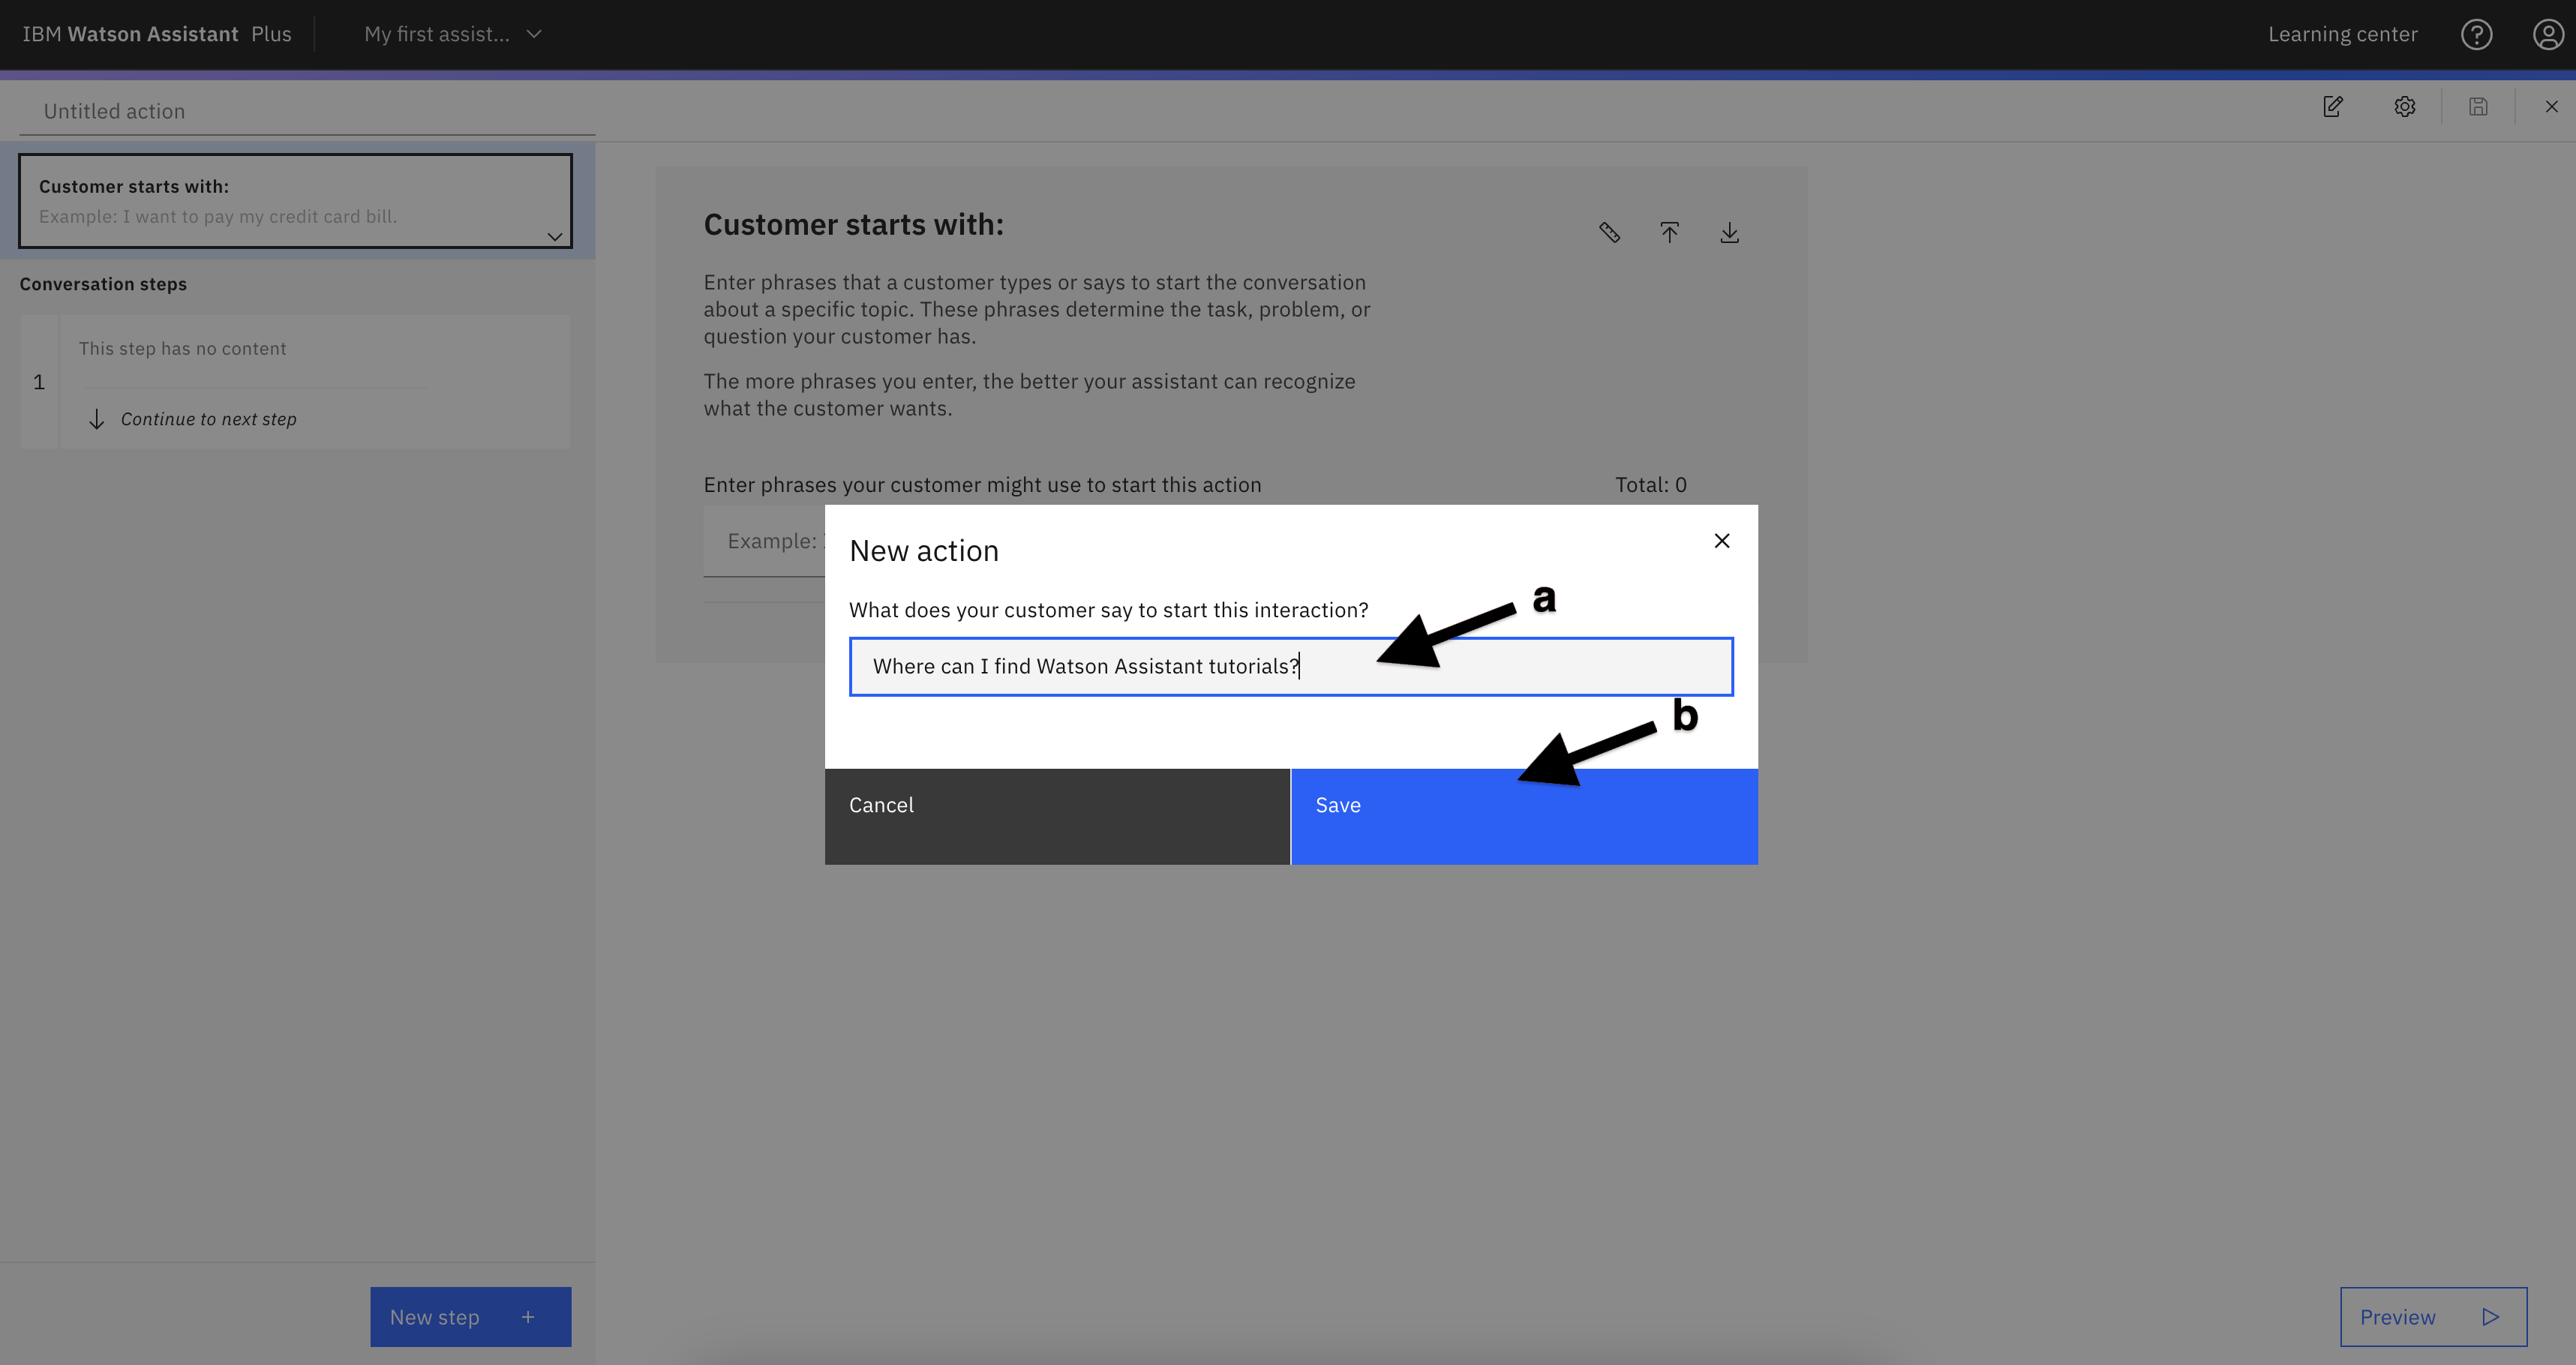Click the settings gear icon in toolbar
2576x1365 pixels.
(x=2404, y=107)
